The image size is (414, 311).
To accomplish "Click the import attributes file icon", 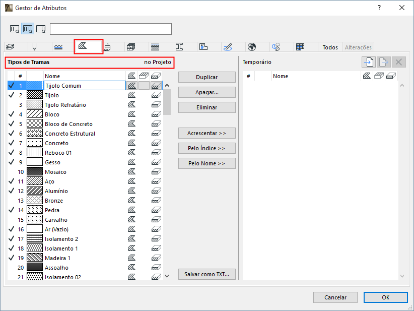I will [369, 62].
